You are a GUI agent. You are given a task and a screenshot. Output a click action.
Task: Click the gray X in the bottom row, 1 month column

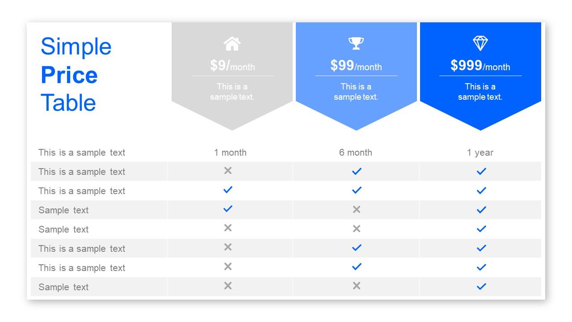click(228, 286)
